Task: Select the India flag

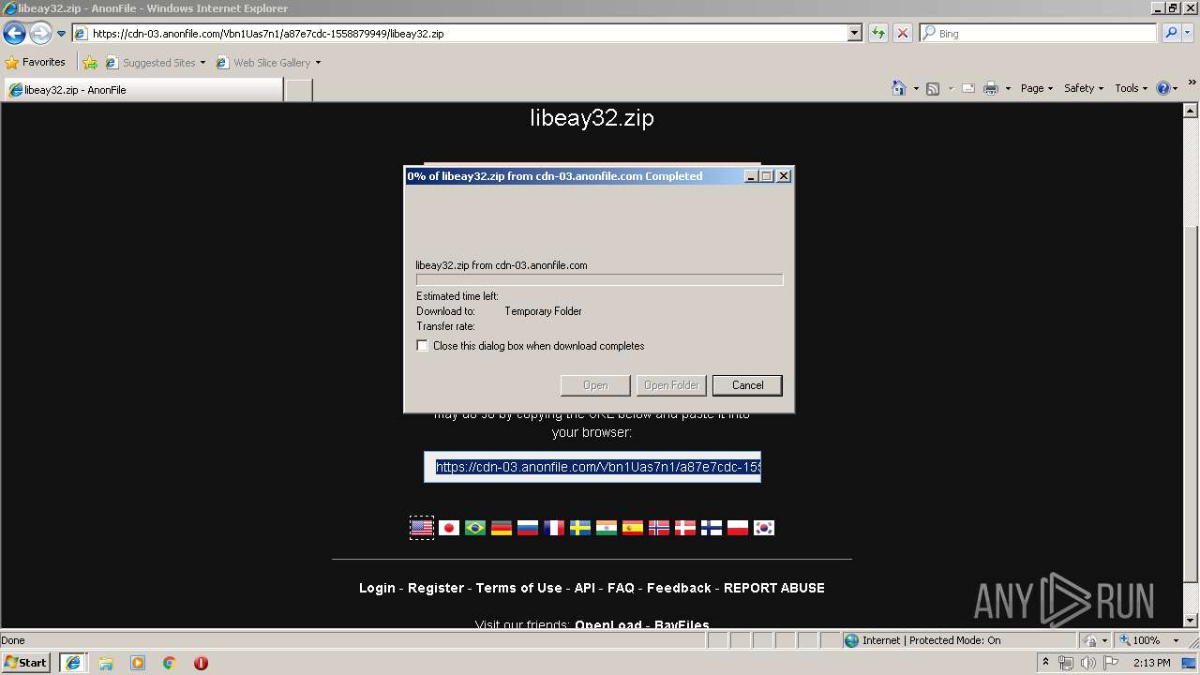Action: pyautogui.click(x=607, y=528)
